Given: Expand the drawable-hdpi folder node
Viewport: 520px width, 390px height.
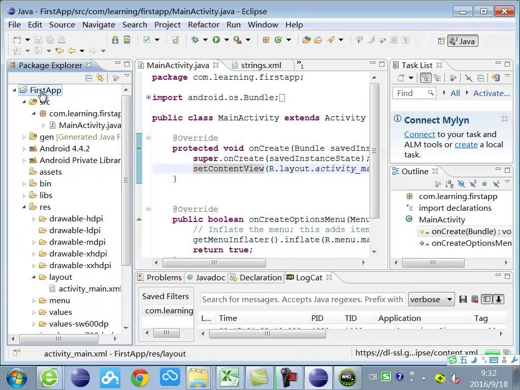Looking at the screenshot, I should click(x=34, y=219).
